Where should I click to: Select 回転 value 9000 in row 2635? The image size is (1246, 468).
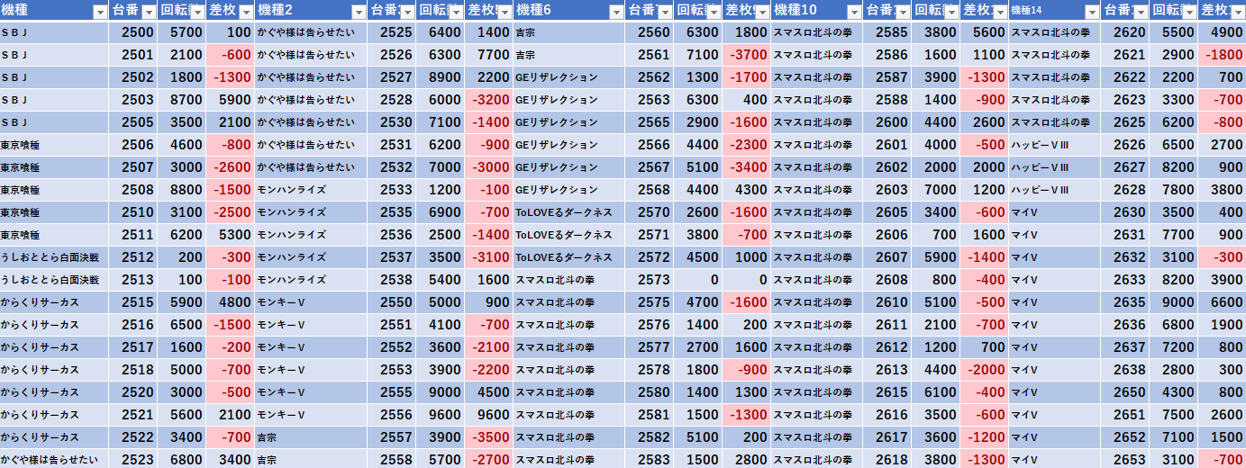[x=1175, y=301]
